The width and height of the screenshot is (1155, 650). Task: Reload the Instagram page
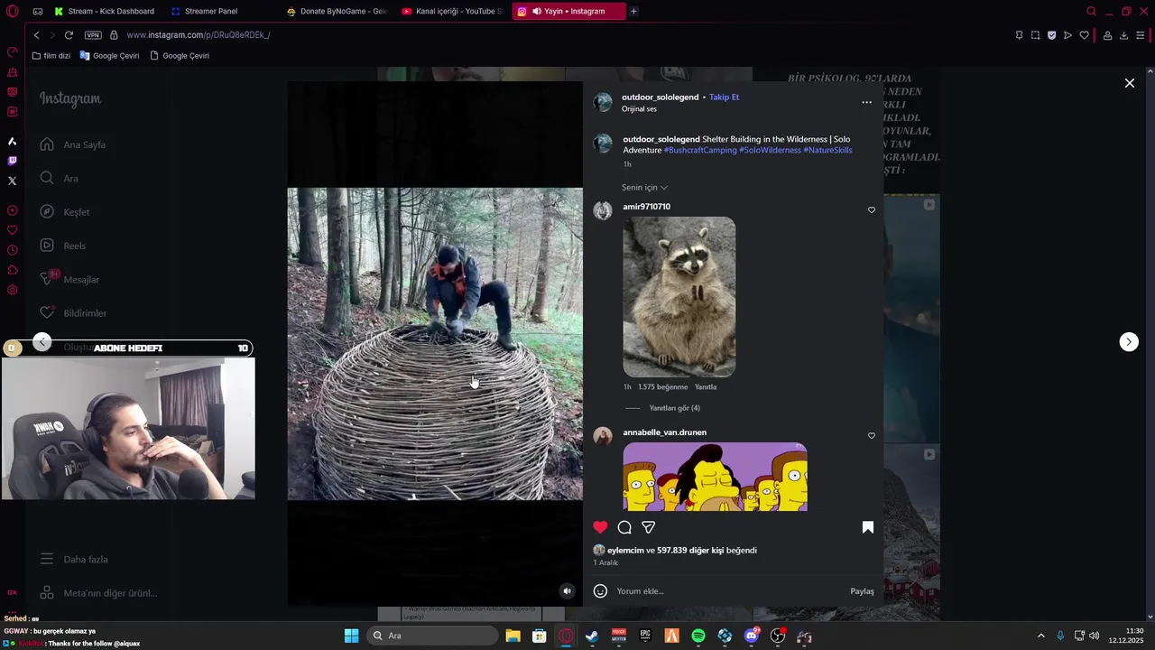[x=69, y=35]
